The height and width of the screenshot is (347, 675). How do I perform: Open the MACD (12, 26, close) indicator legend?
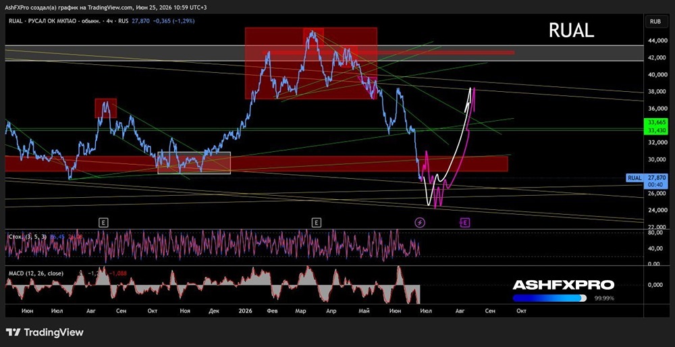tap(36, 273)
